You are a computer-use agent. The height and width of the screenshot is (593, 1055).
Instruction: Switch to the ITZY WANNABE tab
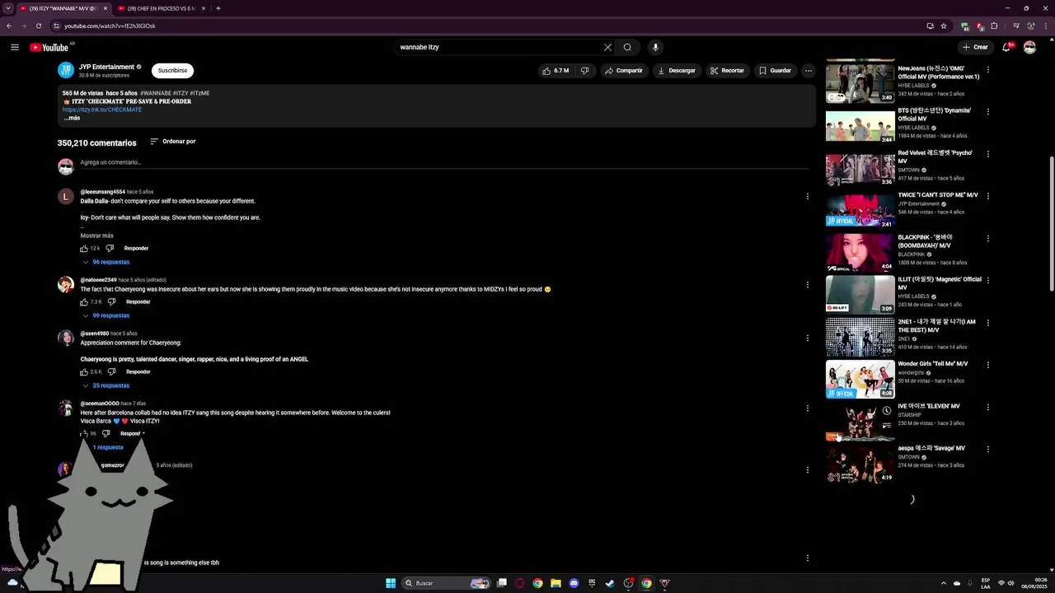pos(63,8)
